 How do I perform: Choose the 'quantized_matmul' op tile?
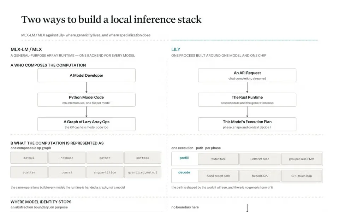coord(143,172)
